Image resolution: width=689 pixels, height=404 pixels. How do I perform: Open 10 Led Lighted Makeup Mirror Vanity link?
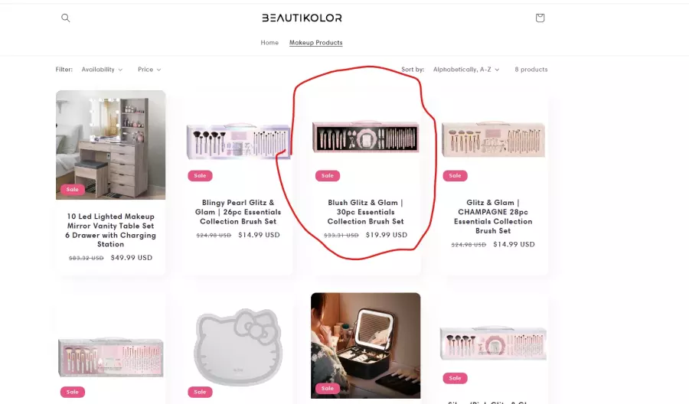(x=111, y=230)
